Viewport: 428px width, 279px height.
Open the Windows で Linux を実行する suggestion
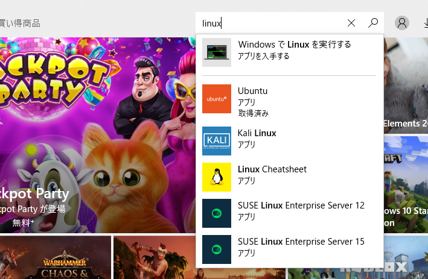tap(290, 52)
